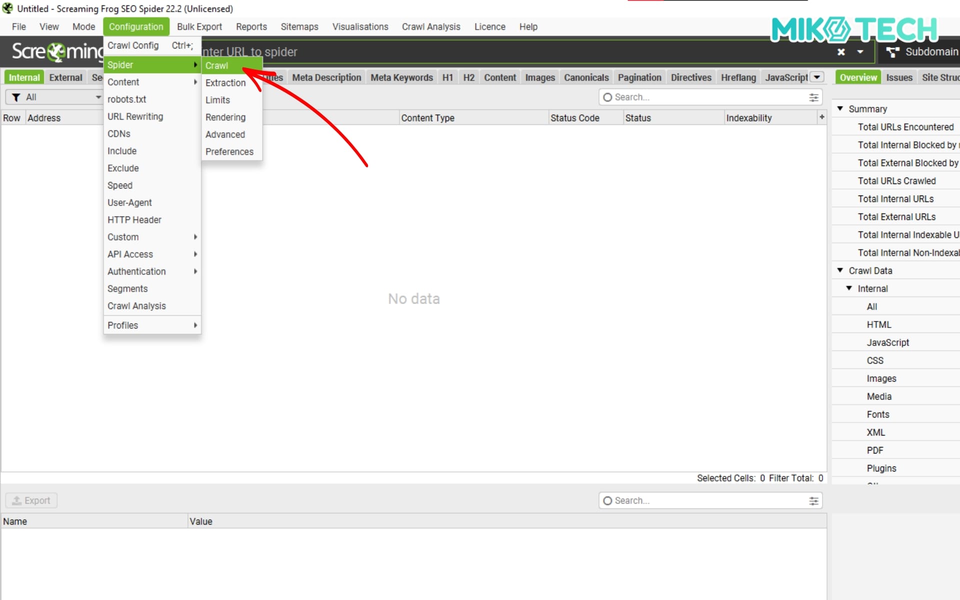This screenshot has height=600, width=960.
Task: Collapse the Crawl Data tree
Action: coord(840,270)
